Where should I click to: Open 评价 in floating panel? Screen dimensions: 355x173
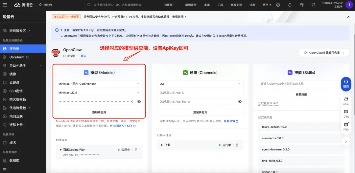tap(346, 127)
